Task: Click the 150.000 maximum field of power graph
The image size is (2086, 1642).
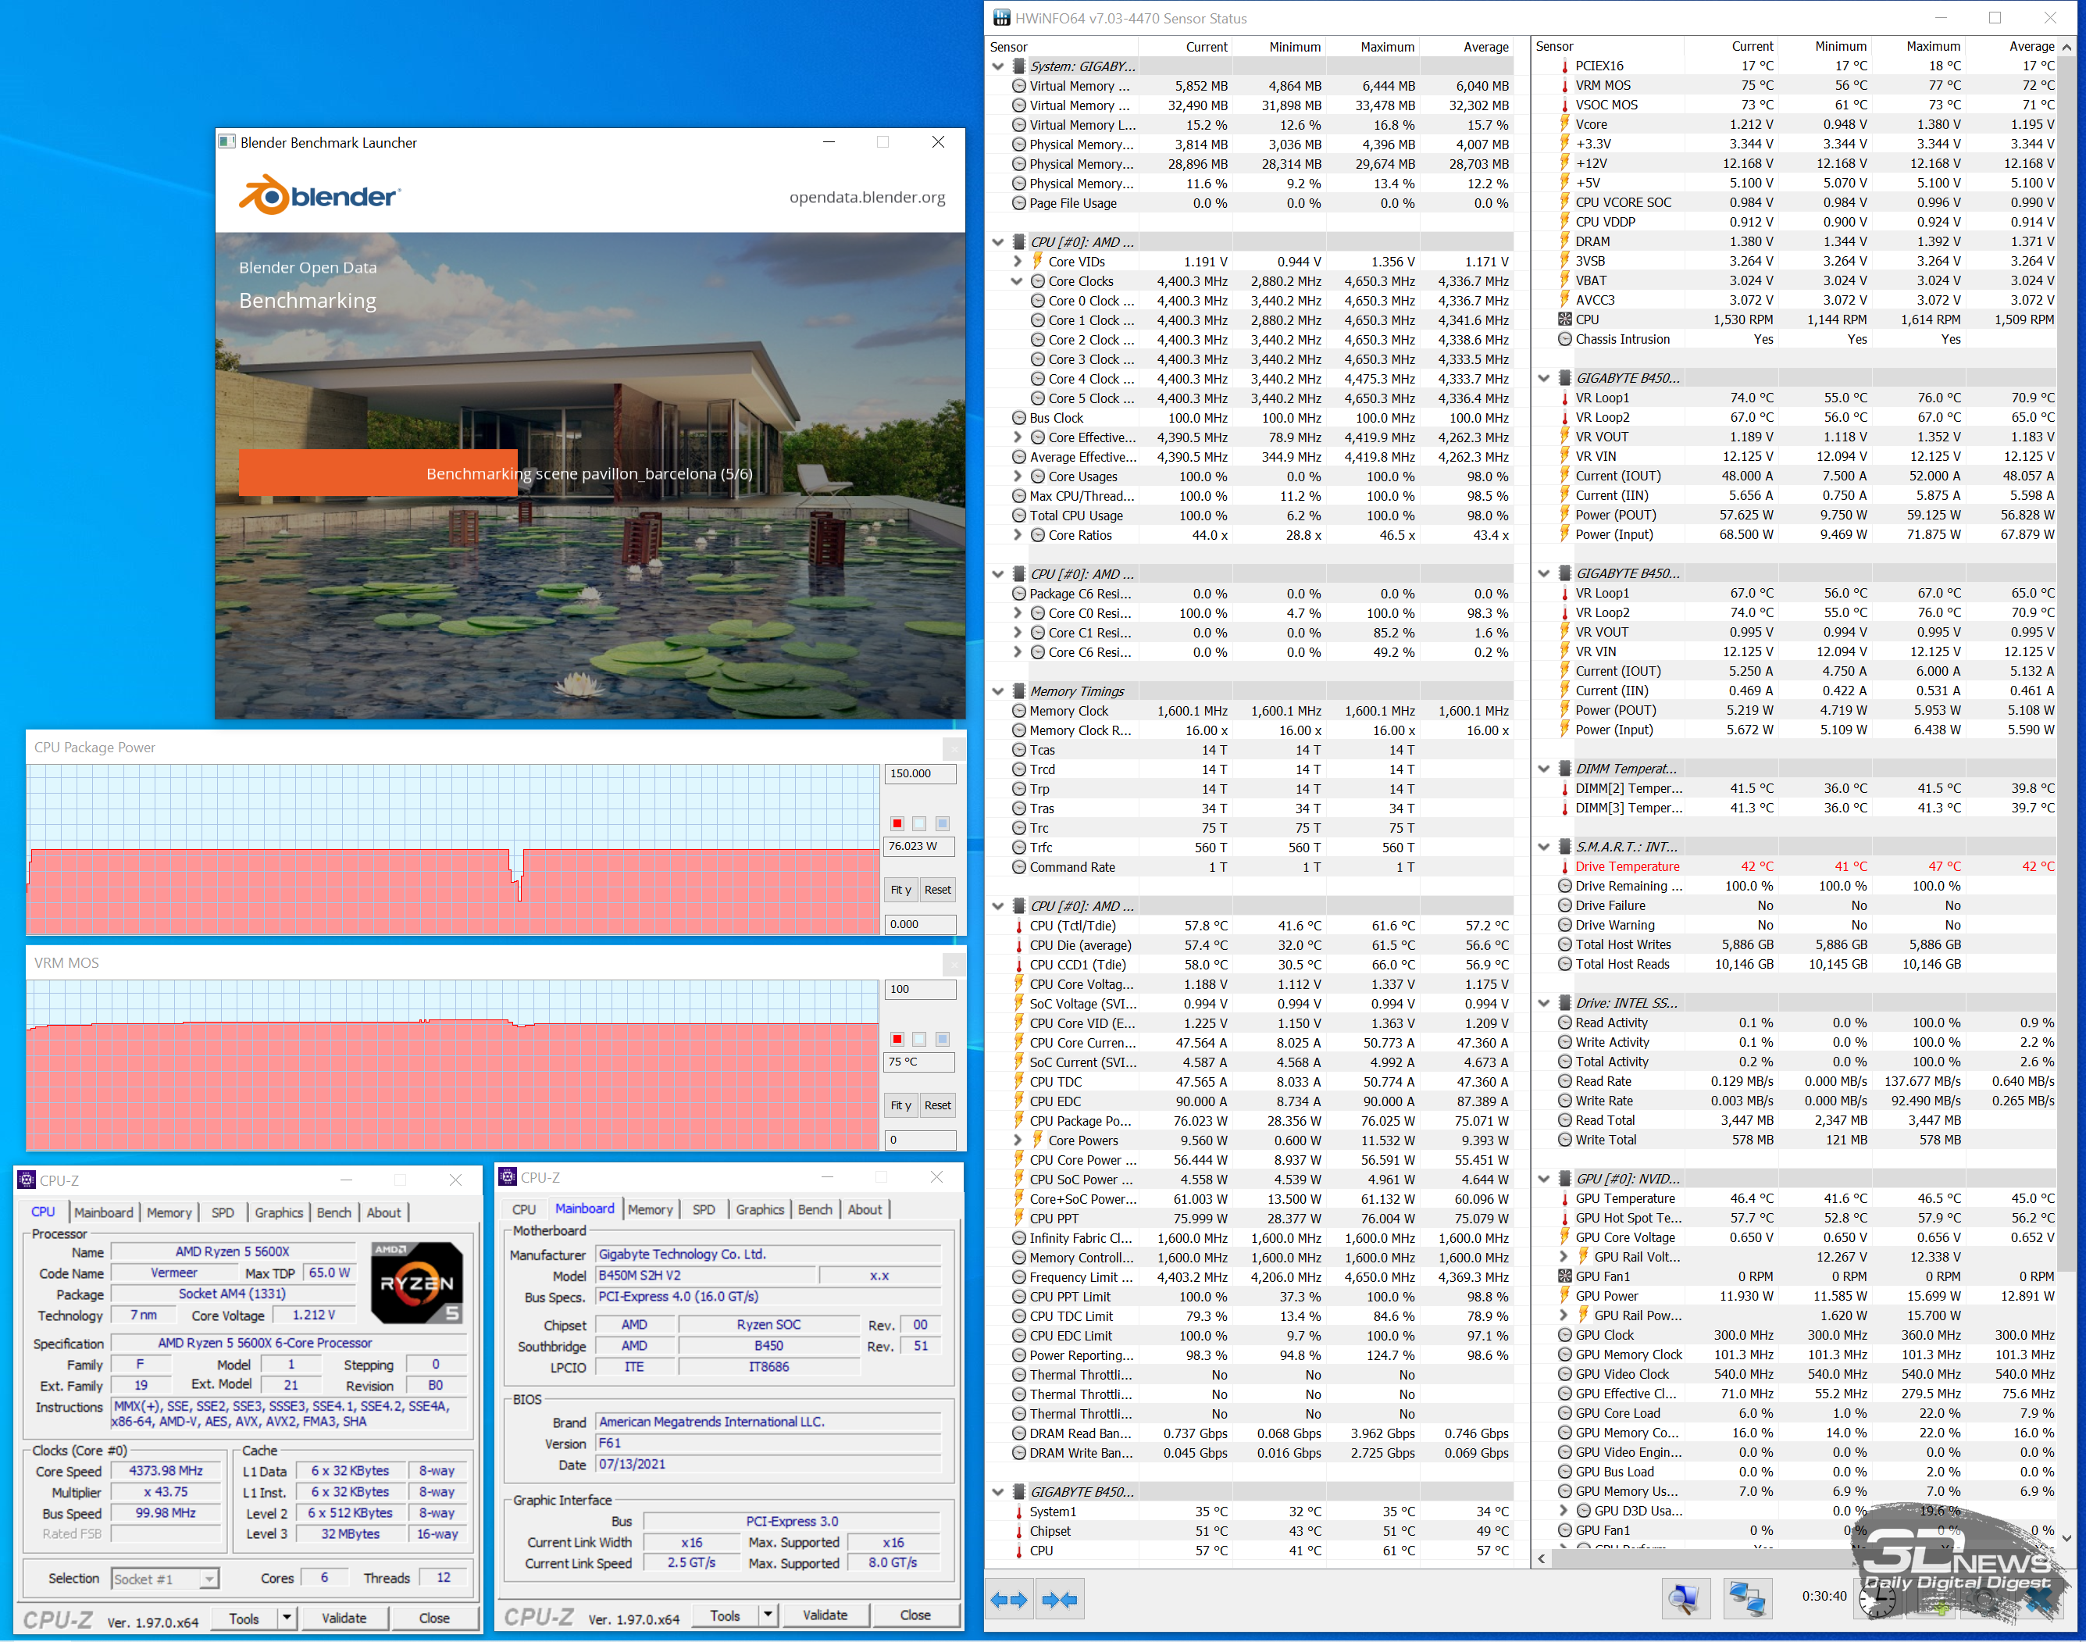Action: (920, 773)
